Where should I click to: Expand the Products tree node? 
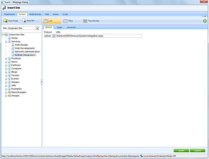6,58
